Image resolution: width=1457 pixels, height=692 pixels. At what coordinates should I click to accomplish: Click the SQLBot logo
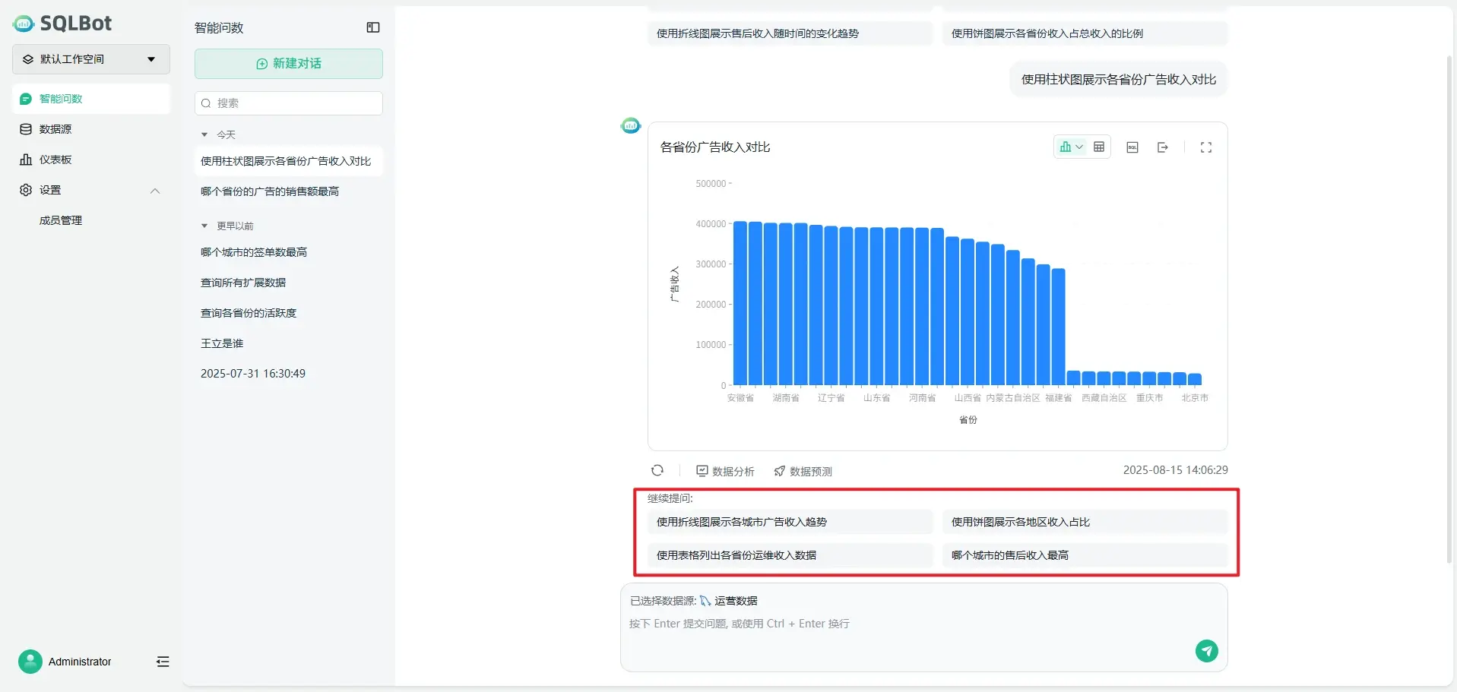click(62, 24)
